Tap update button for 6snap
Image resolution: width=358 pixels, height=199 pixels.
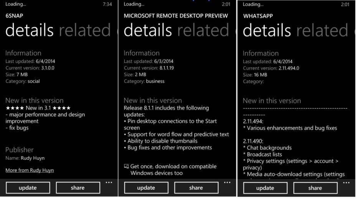pos(28,188)
